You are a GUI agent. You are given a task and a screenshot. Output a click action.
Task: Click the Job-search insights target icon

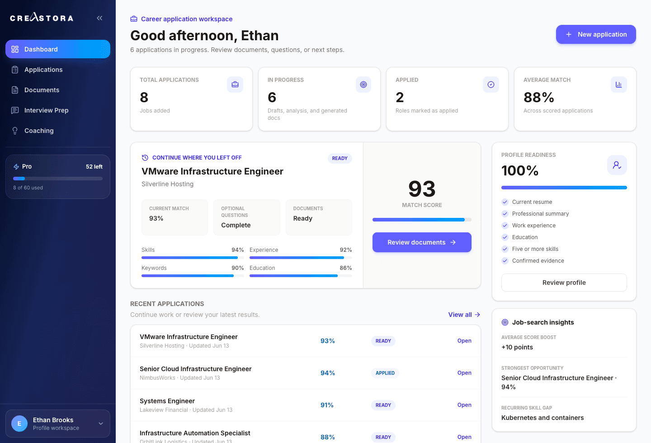(x=505, y=322)
